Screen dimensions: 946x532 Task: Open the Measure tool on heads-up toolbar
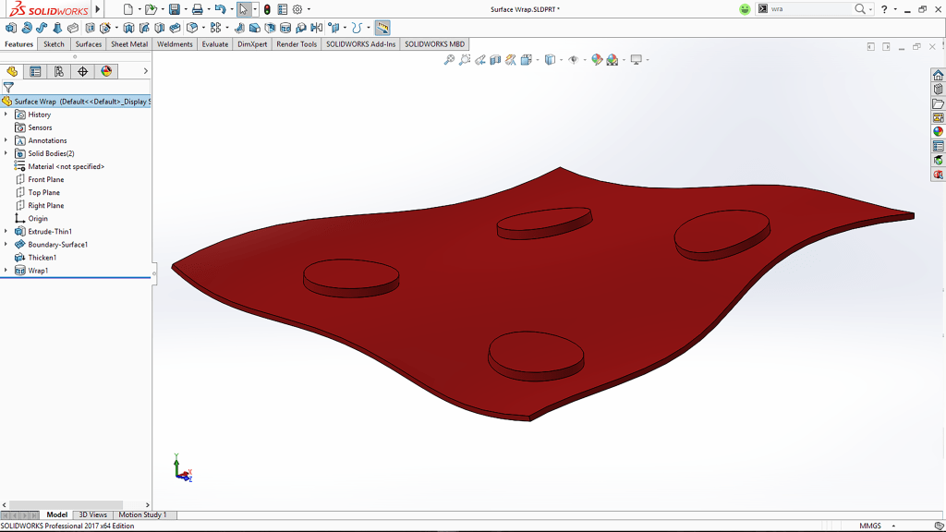[511, 59]
